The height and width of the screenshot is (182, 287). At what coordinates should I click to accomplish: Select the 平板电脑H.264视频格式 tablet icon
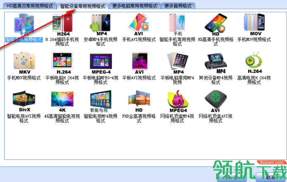tap(62, 63)
